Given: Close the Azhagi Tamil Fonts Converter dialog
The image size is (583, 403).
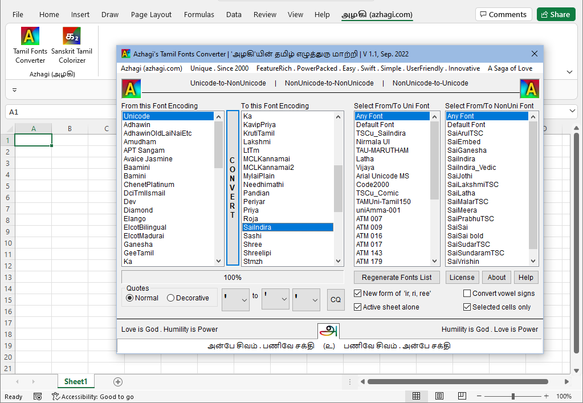Looking at the screenshot, I should click(x=535, y=54).
